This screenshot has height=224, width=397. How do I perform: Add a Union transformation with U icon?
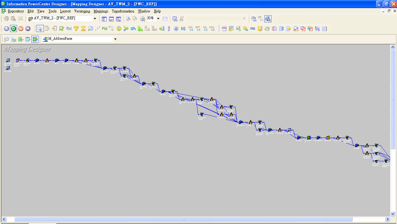[x=260, y=29]
